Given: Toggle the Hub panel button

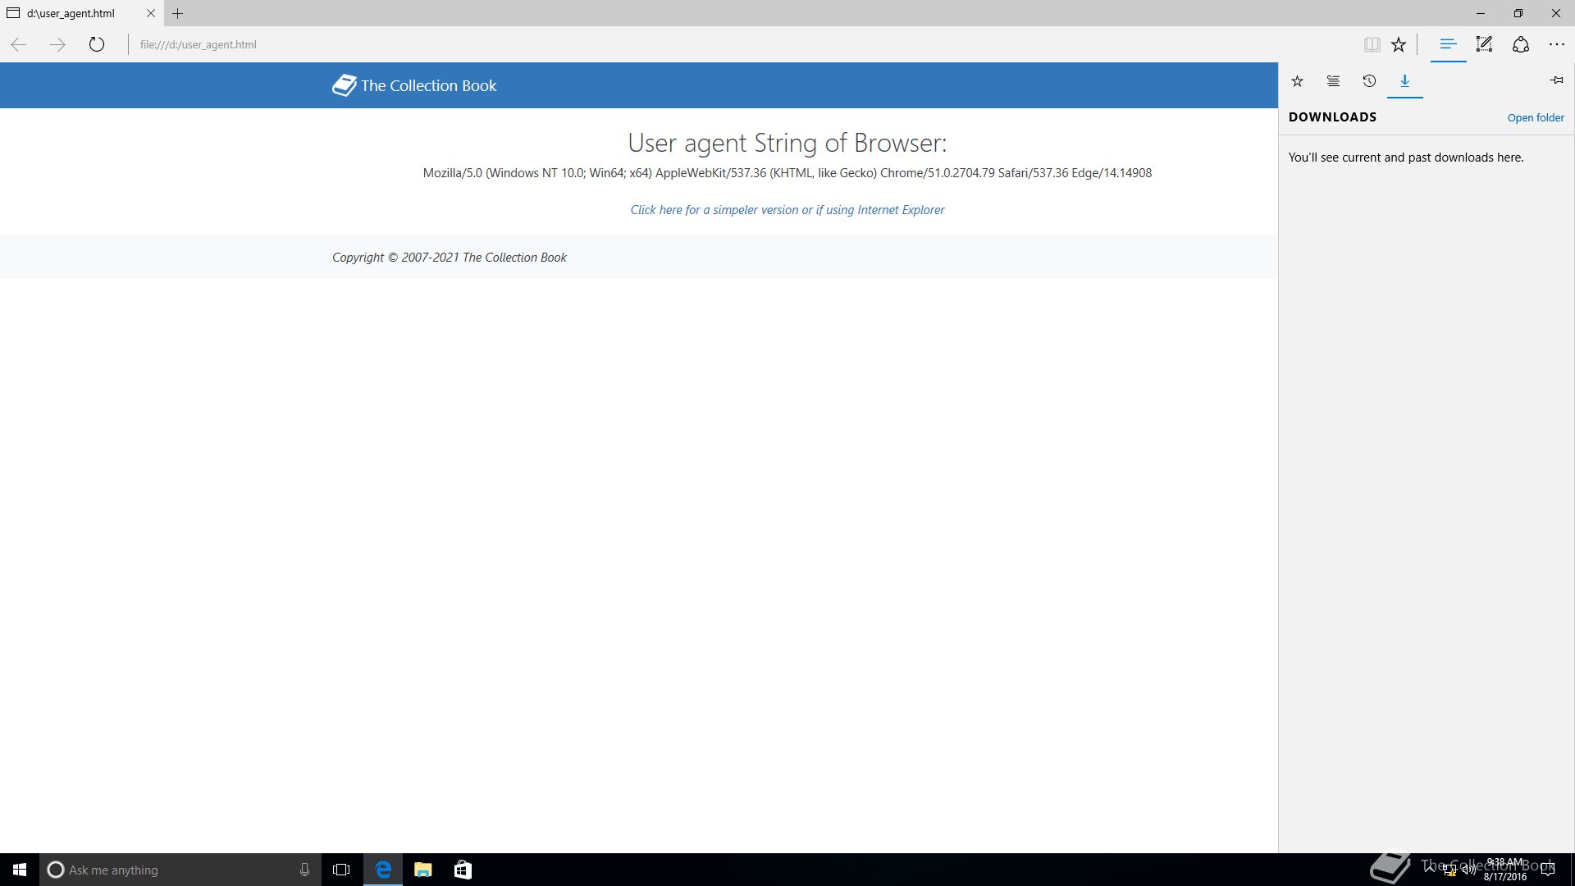Looking at the screenshot, I should click(1448, 44).
